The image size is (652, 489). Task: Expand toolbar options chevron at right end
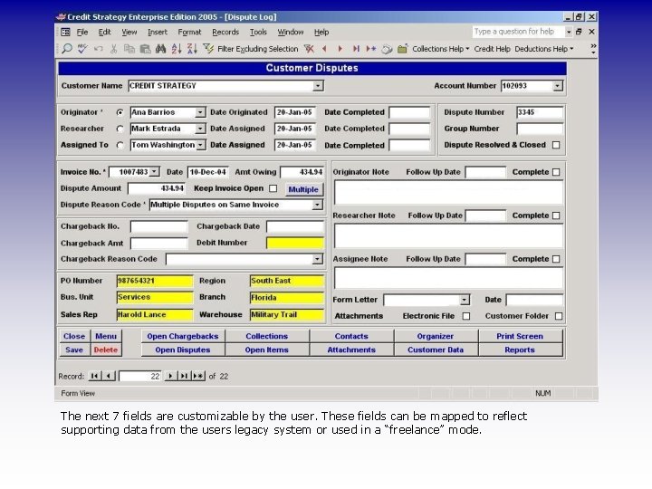tap(593, 49)
